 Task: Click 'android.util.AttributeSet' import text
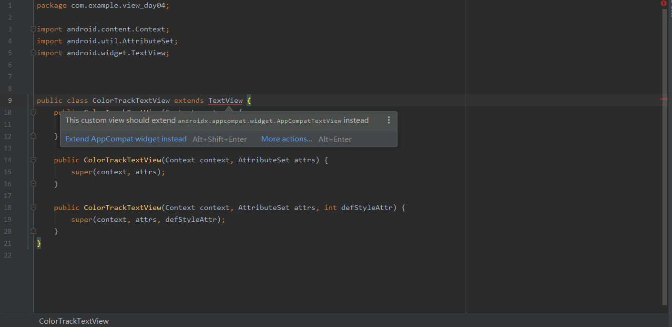point(120,41)
